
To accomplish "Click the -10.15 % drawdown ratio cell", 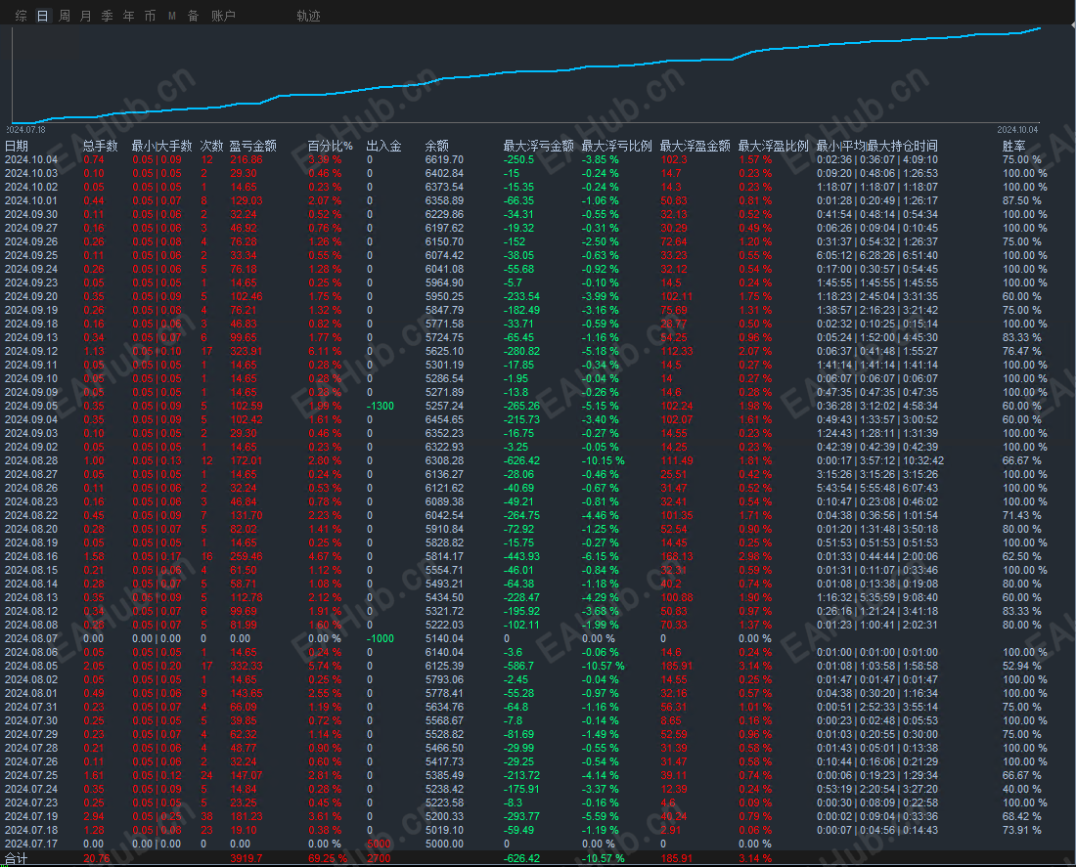I will 604,461.
